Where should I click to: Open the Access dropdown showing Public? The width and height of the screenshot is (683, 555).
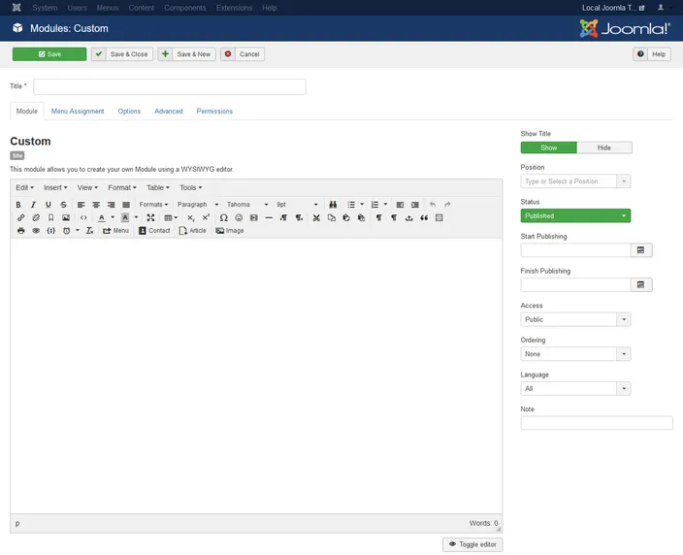[575, 319]
